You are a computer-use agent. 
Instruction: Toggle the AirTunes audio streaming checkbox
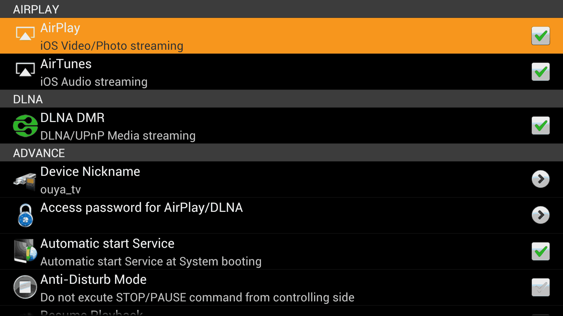coord(540,72)
